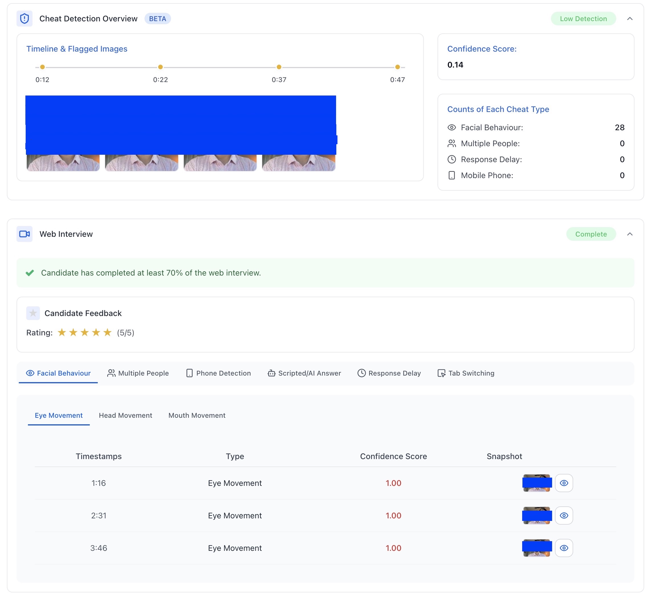Click the fifth star in the rating
The height and width of the screenshot is (595, 651).
107,333
